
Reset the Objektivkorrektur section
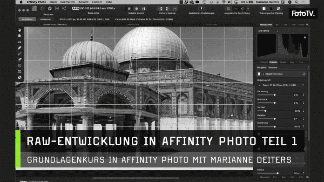(x=304, y=74)
